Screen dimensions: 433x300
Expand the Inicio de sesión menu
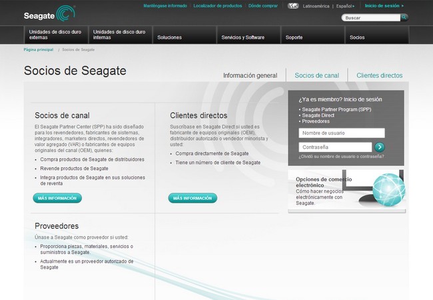click(x=384, y=5)
